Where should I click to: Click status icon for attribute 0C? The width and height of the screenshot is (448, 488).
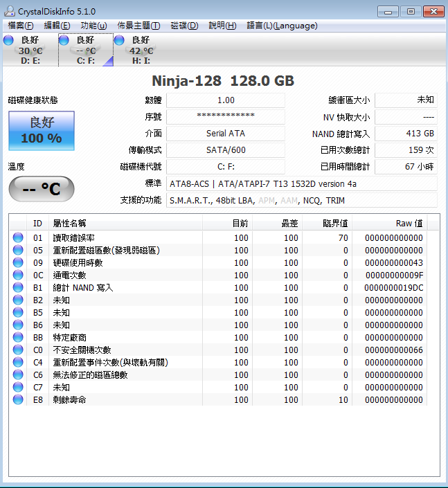[x=18, y=275]
